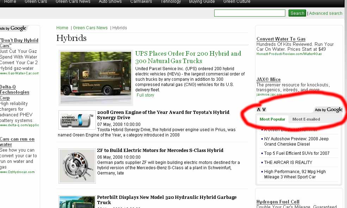347x208 pixels.
Task: Open the Delta-Q Technologies Corp ad
Action: point(14,92)
